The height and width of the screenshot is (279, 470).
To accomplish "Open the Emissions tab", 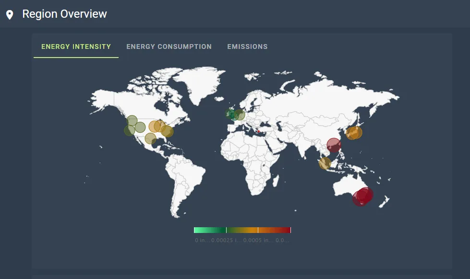I will coord(247,46).
